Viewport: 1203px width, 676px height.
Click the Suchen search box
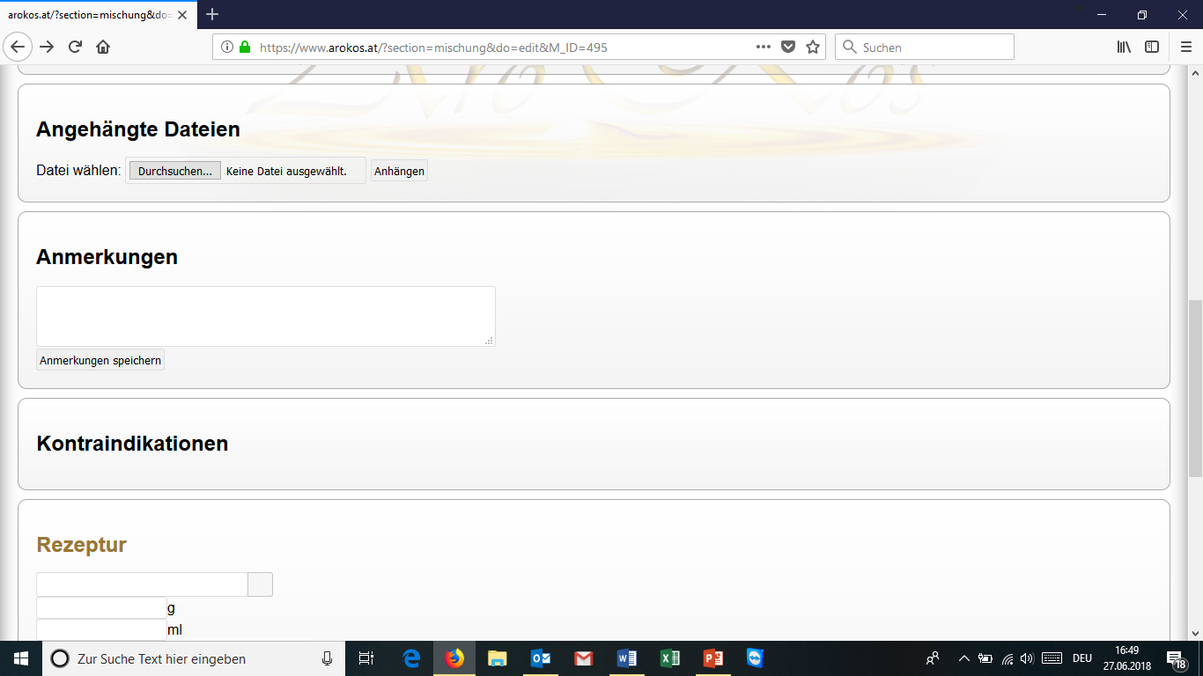(925, 47)
